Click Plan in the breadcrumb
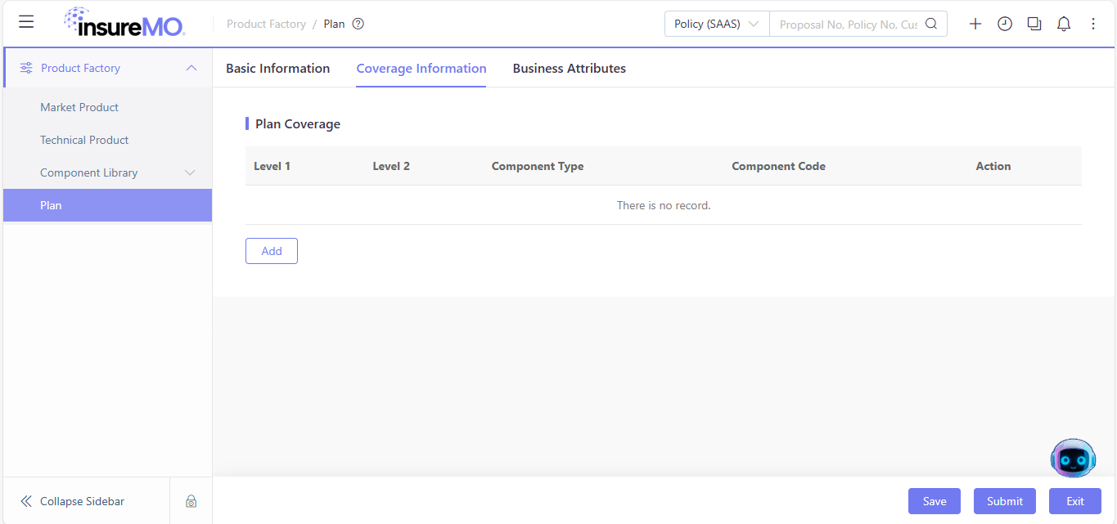 tap(334, 24)
